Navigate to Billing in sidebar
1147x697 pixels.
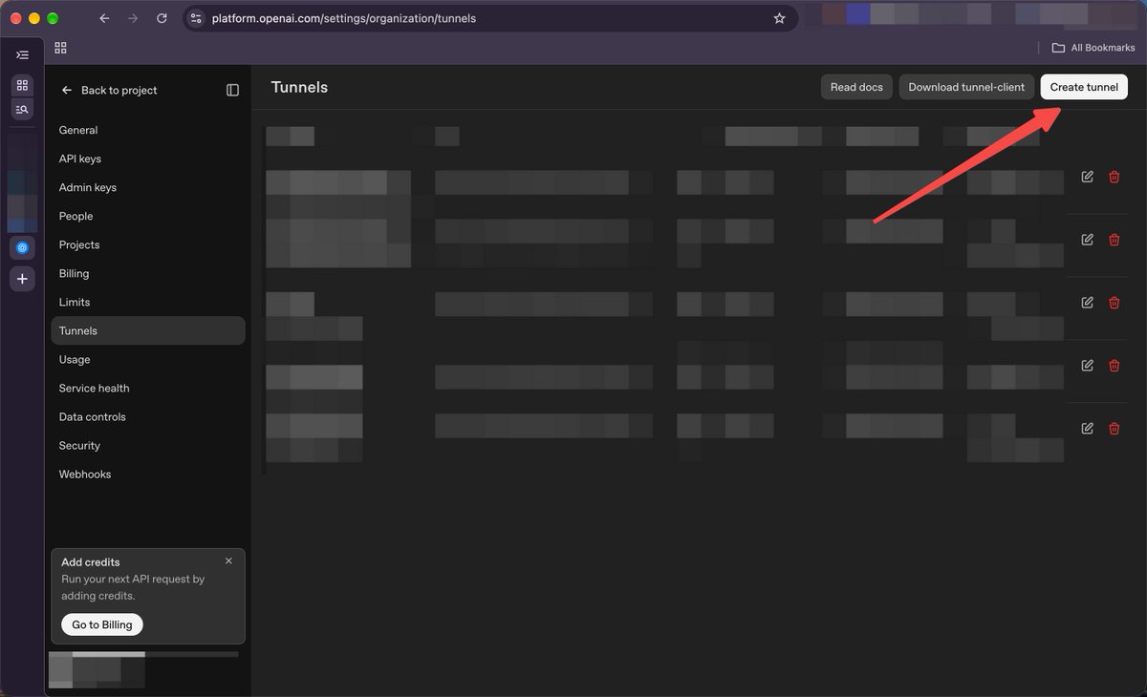point(148,273)
